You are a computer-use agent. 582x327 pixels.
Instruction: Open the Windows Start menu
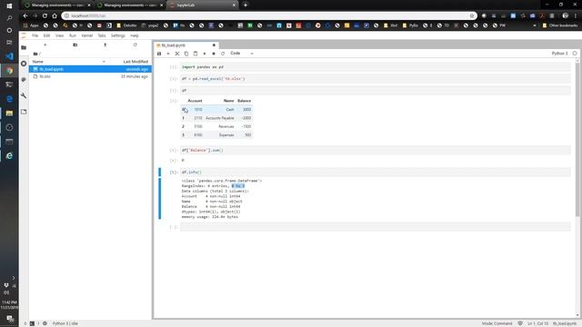(9, 6)
